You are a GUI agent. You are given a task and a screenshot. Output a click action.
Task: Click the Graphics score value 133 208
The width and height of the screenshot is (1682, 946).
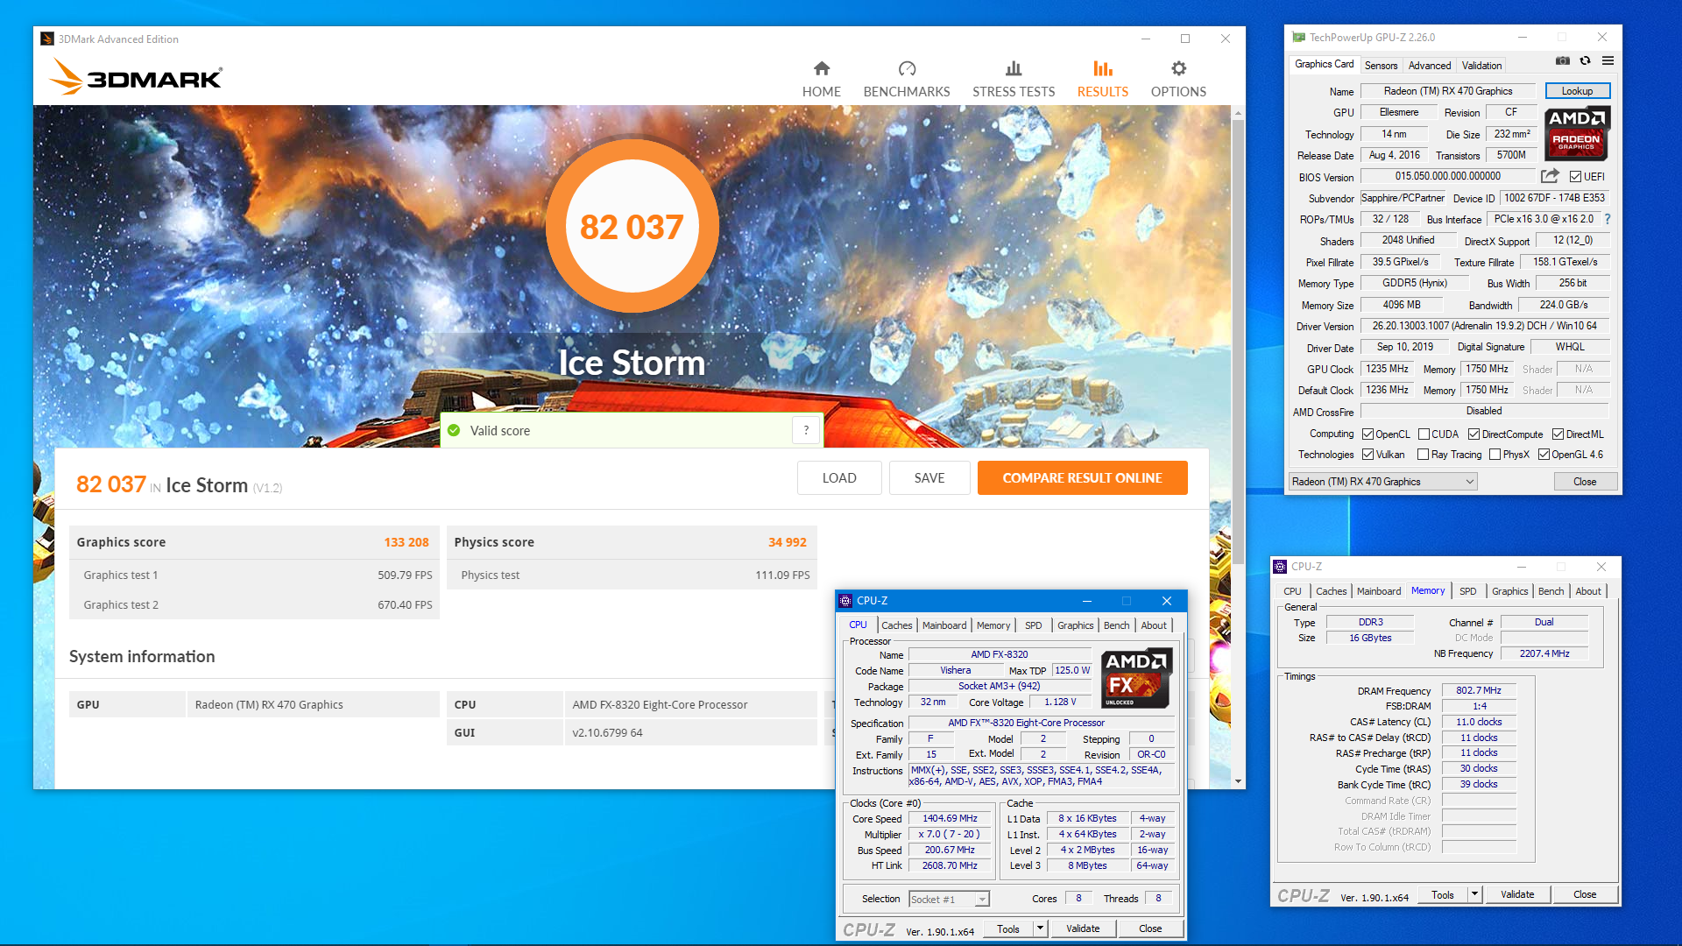[x=406, y=542]
